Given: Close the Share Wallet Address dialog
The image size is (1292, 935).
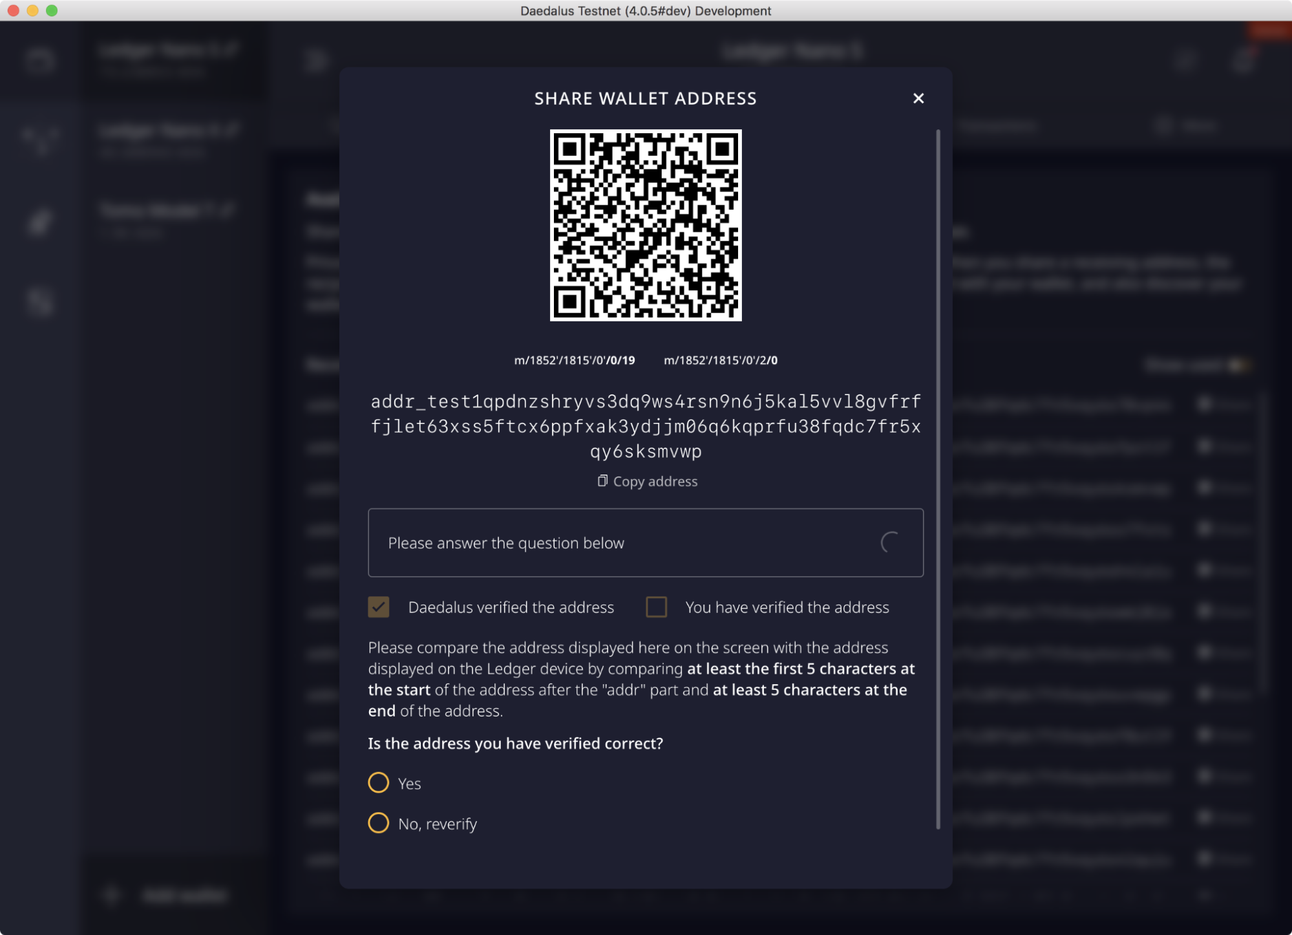Looking at the screenshot, I should [918, 98].
